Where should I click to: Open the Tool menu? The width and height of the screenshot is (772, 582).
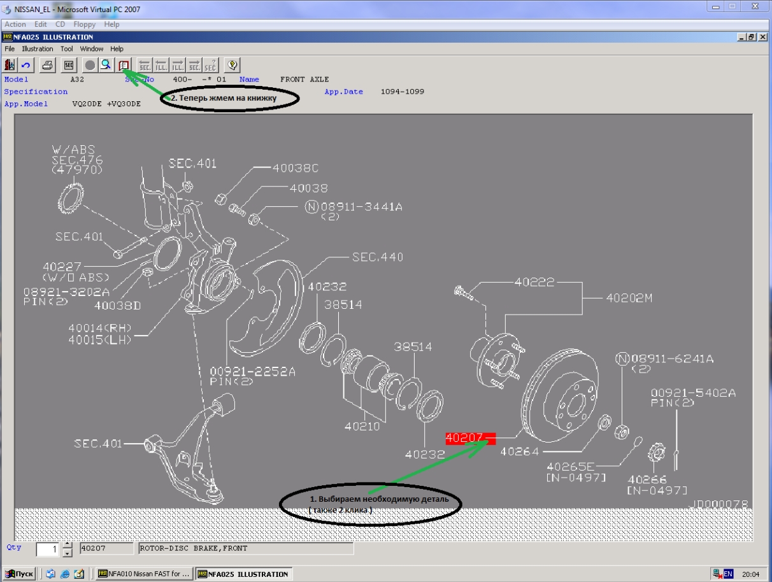click(x=67, y=48)
